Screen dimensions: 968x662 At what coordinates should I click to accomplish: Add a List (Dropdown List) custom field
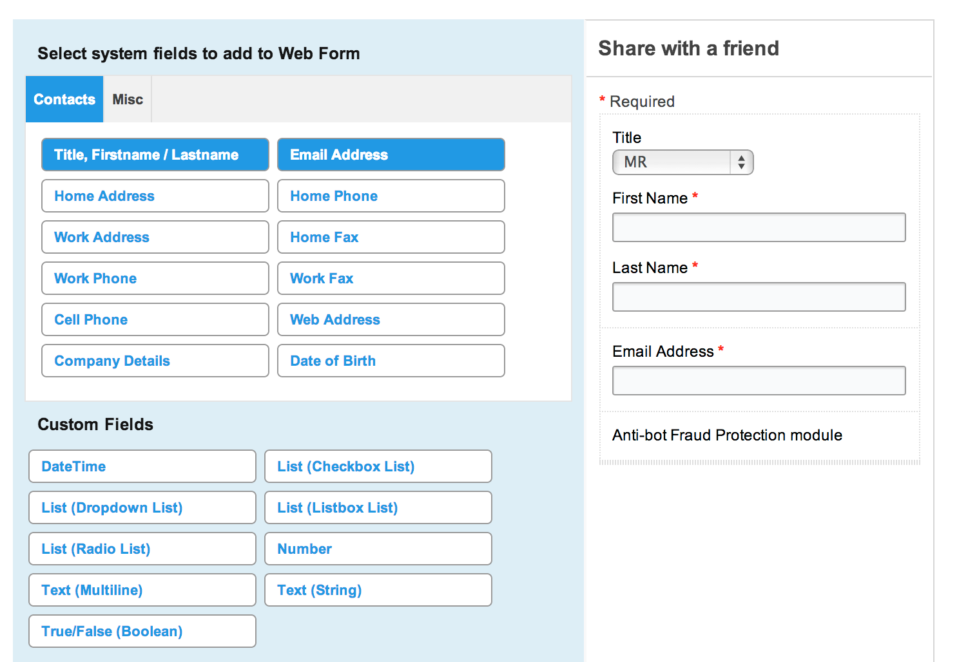tap(142, 507)
